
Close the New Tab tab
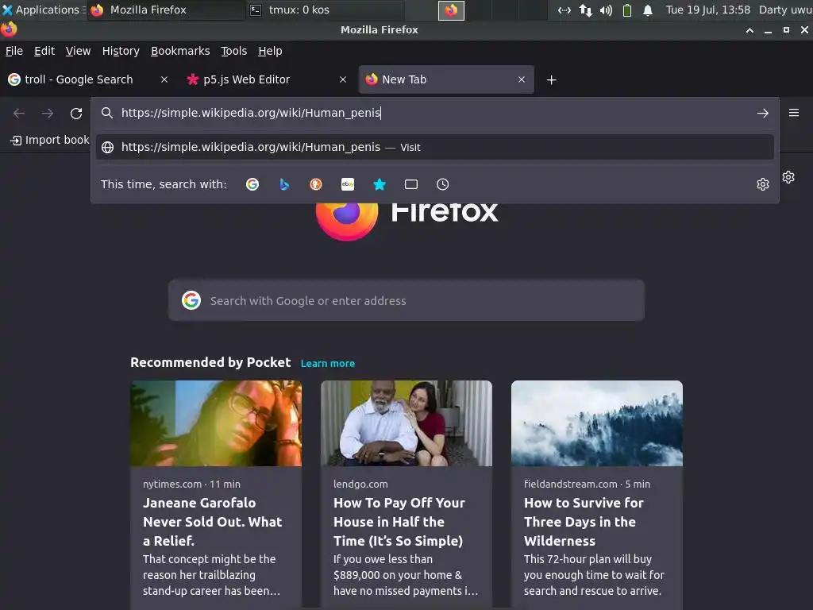point(522,79)
